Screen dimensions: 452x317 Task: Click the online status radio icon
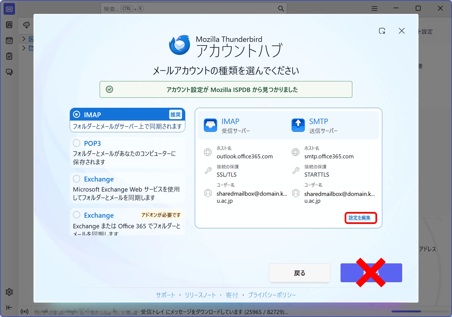pyautogui.click(x=25, y=312)
